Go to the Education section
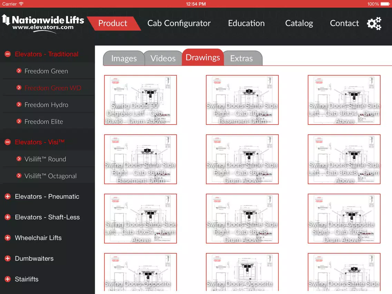Viewport: 392px width, 294px height. click(246, 23)
